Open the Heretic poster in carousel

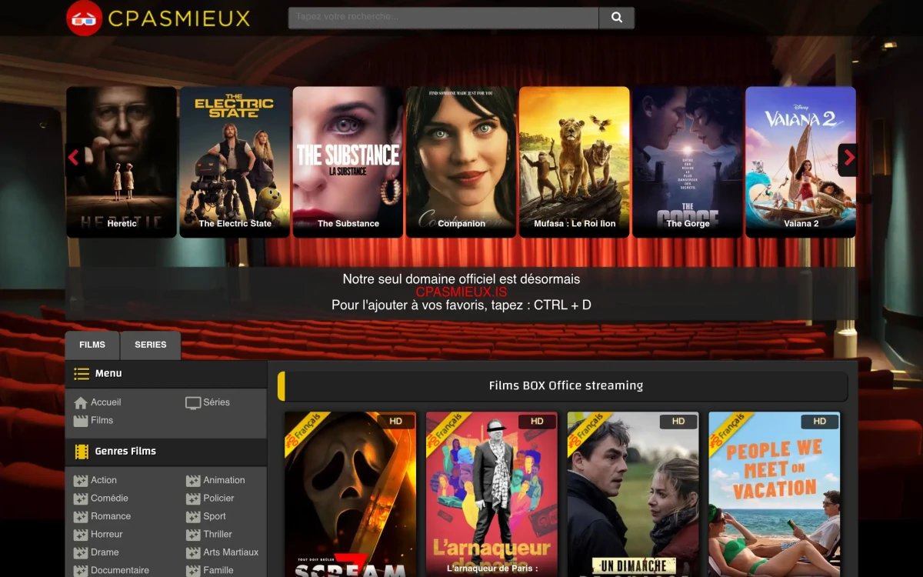(122, 162)
